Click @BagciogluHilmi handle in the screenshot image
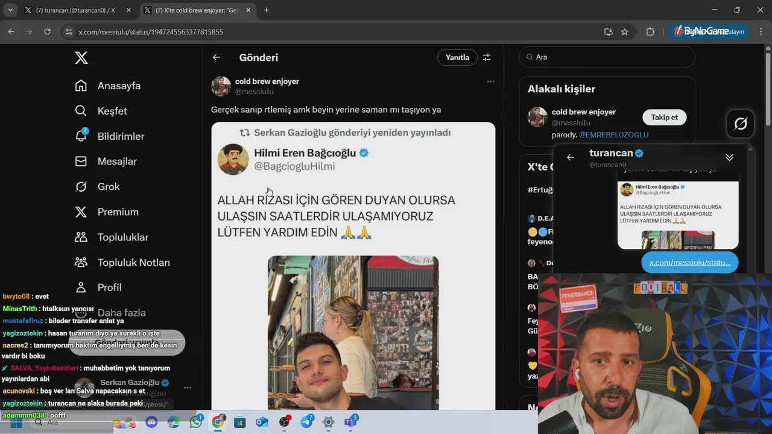Viewport: 772px width, 434px height. pos(294,166)
